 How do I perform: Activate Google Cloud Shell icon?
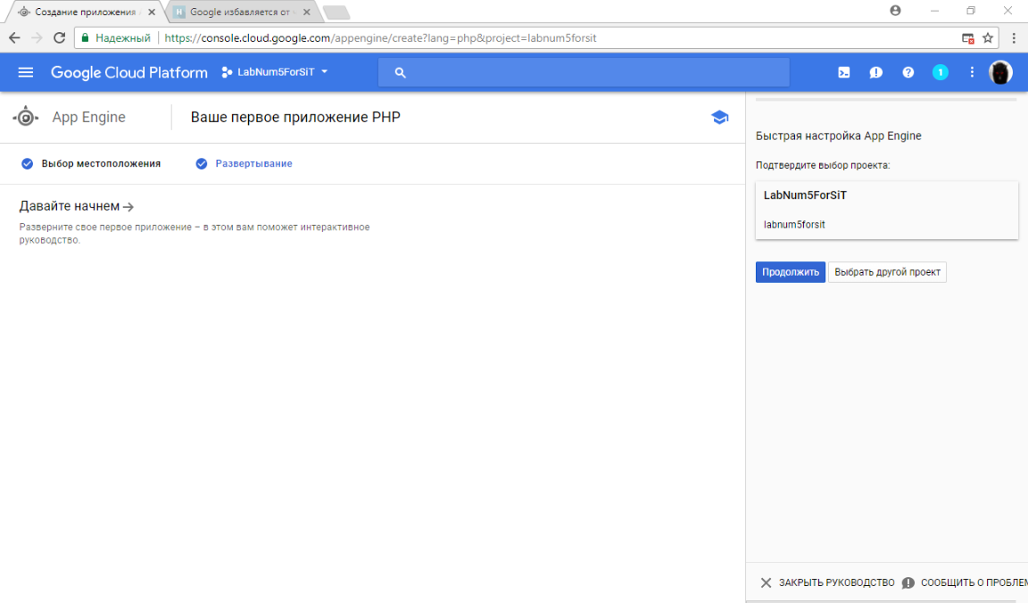[844, 72]
